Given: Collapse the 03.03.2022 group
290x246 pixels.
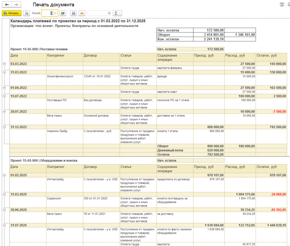Looking at the screenshot, I should pyautogui.click(x=4, y=64).
